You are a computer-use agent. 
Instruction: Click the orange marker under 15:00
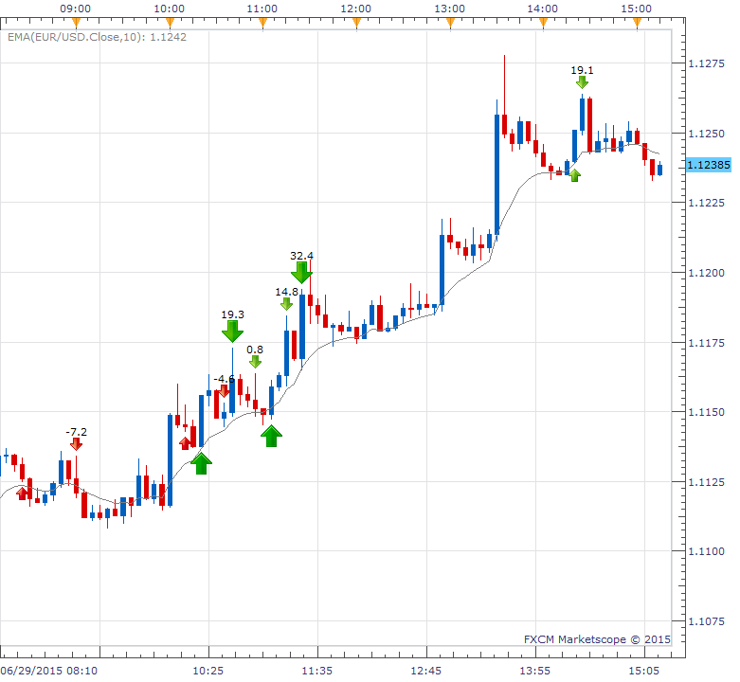pos(637,23)
